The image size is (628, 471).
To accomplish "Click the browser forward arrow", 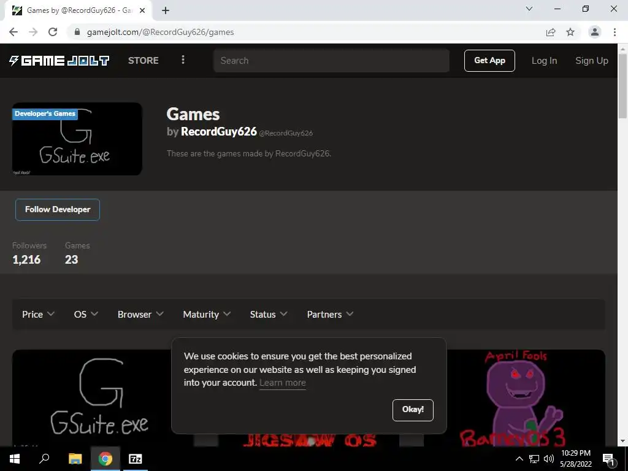I will pos(33,32).
